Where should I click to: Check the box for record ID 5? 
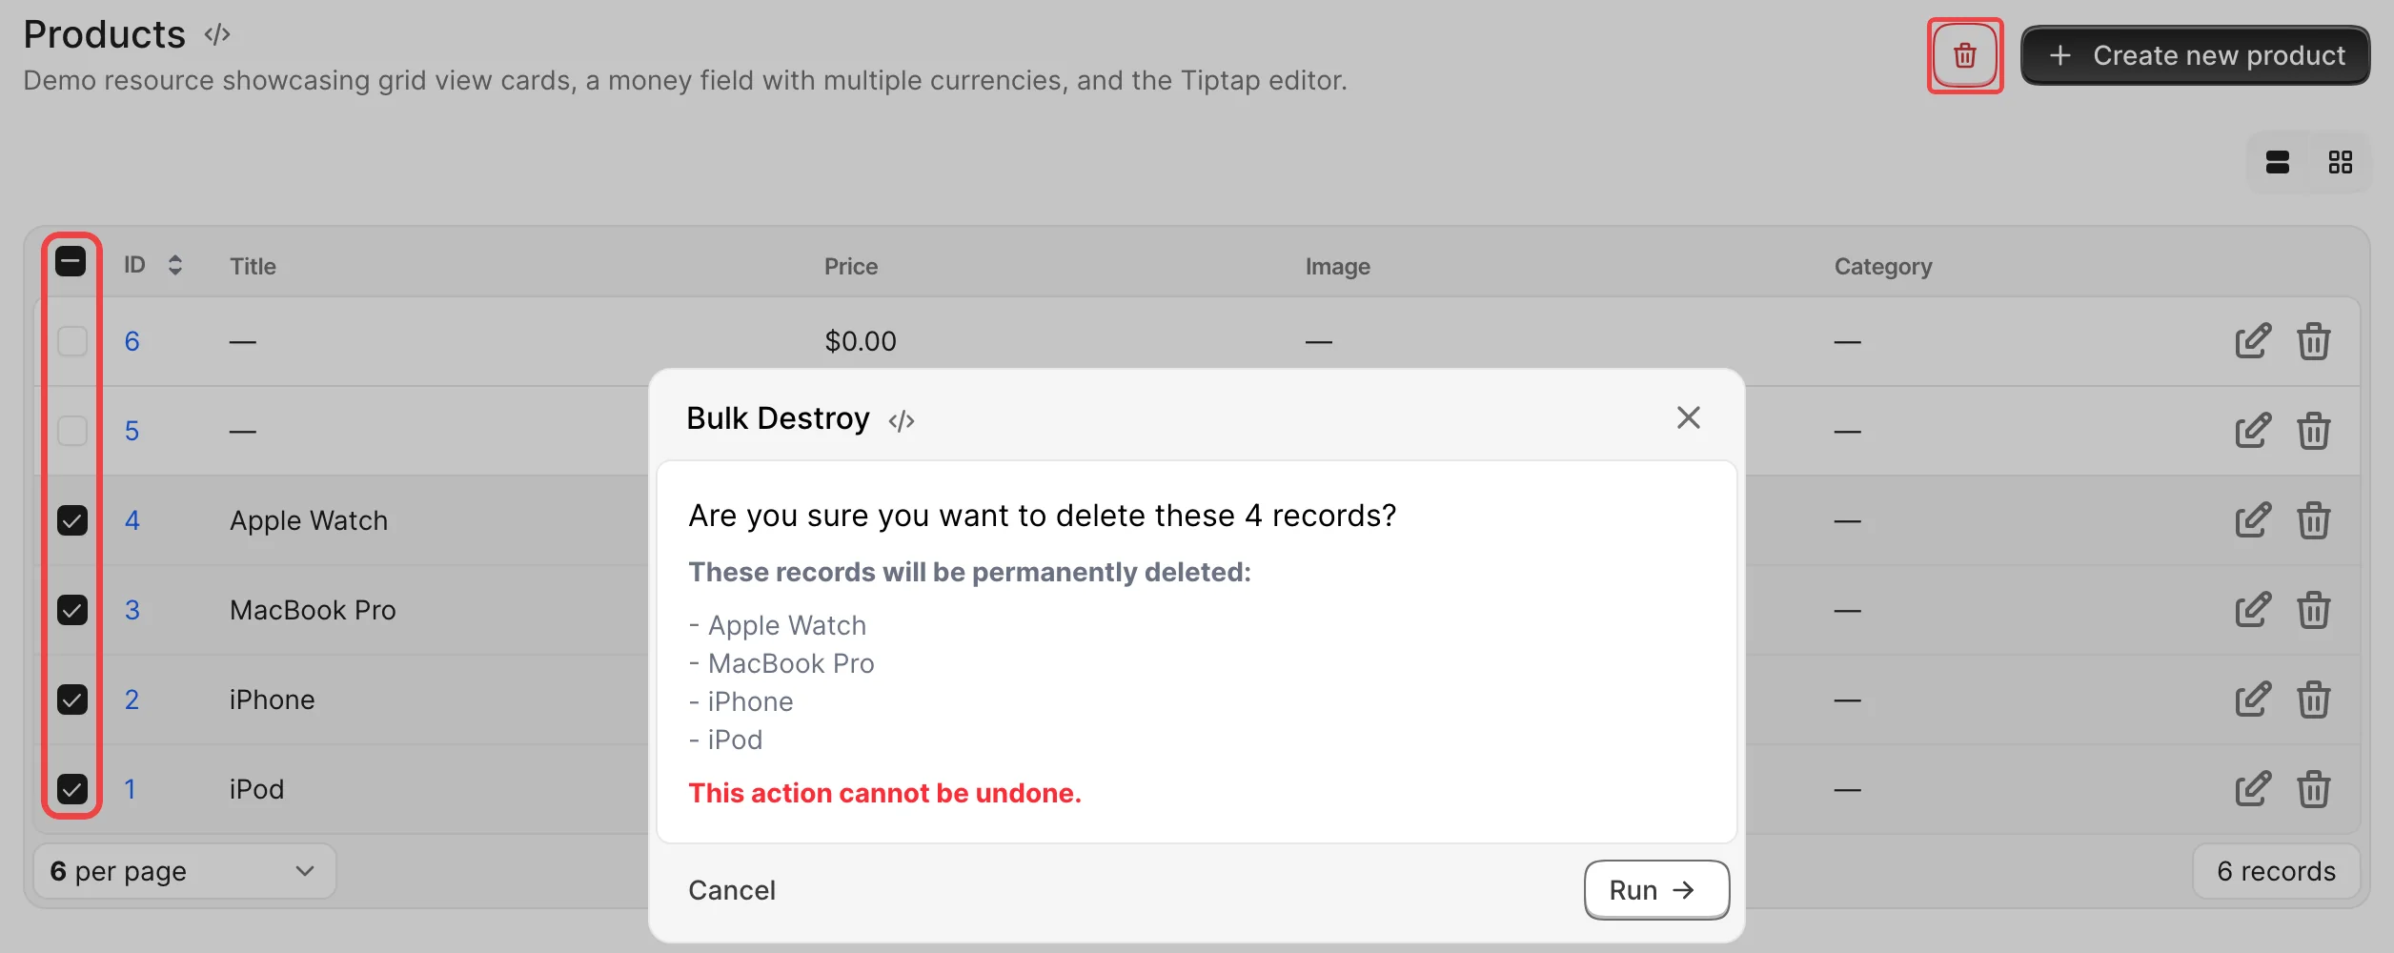tap(72, 431)
